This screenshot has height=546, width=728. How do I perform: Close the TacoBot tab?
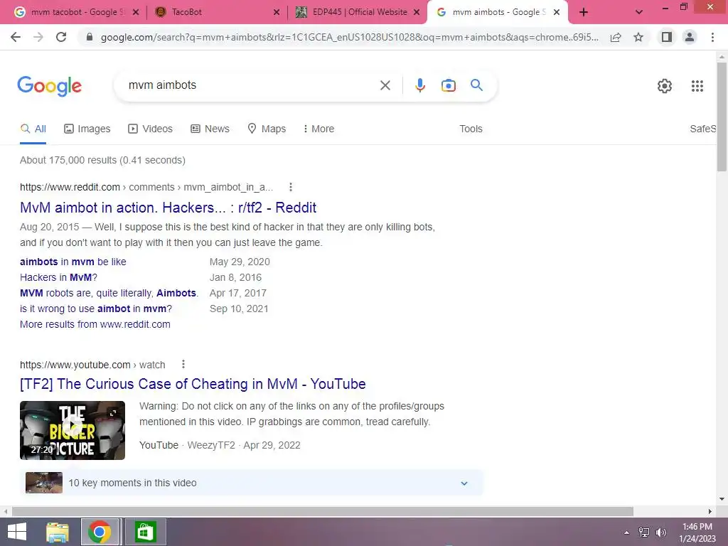277,13
